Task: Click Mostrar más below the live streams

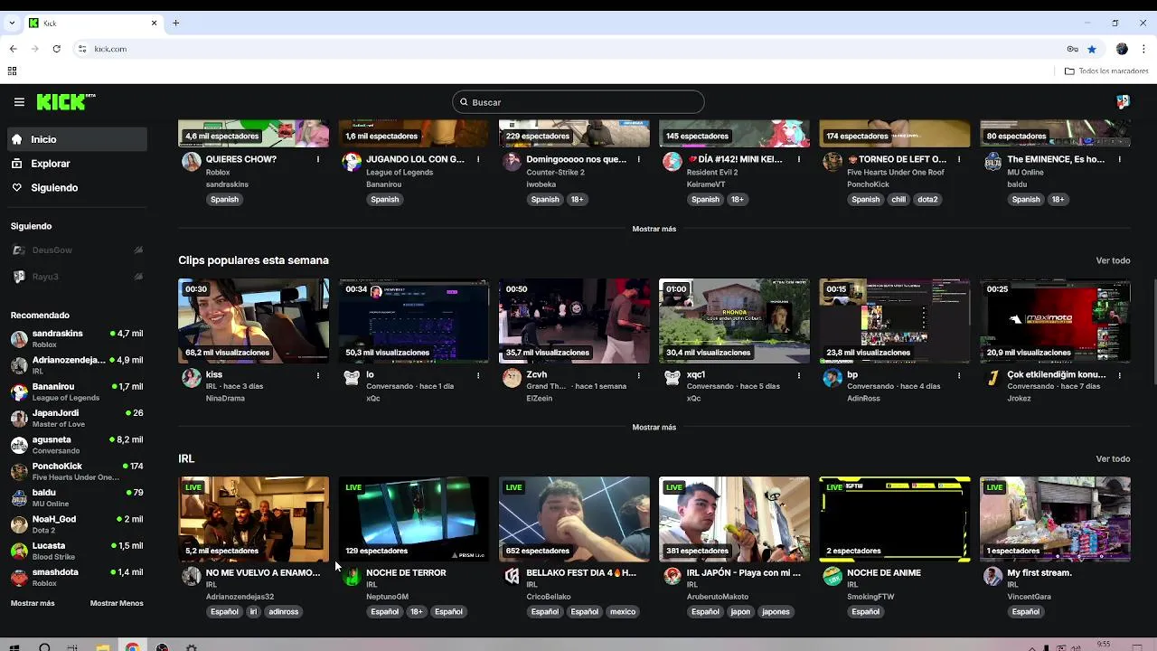Action: pyautogui.click(x=654, y=229)
